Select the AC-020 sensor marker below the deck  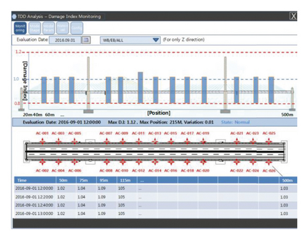[203, 162]
